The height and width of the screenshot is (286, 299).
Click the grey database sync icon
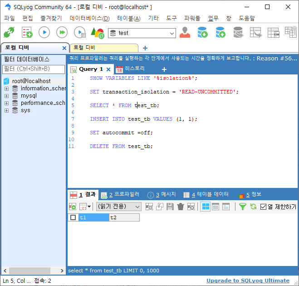238,32
